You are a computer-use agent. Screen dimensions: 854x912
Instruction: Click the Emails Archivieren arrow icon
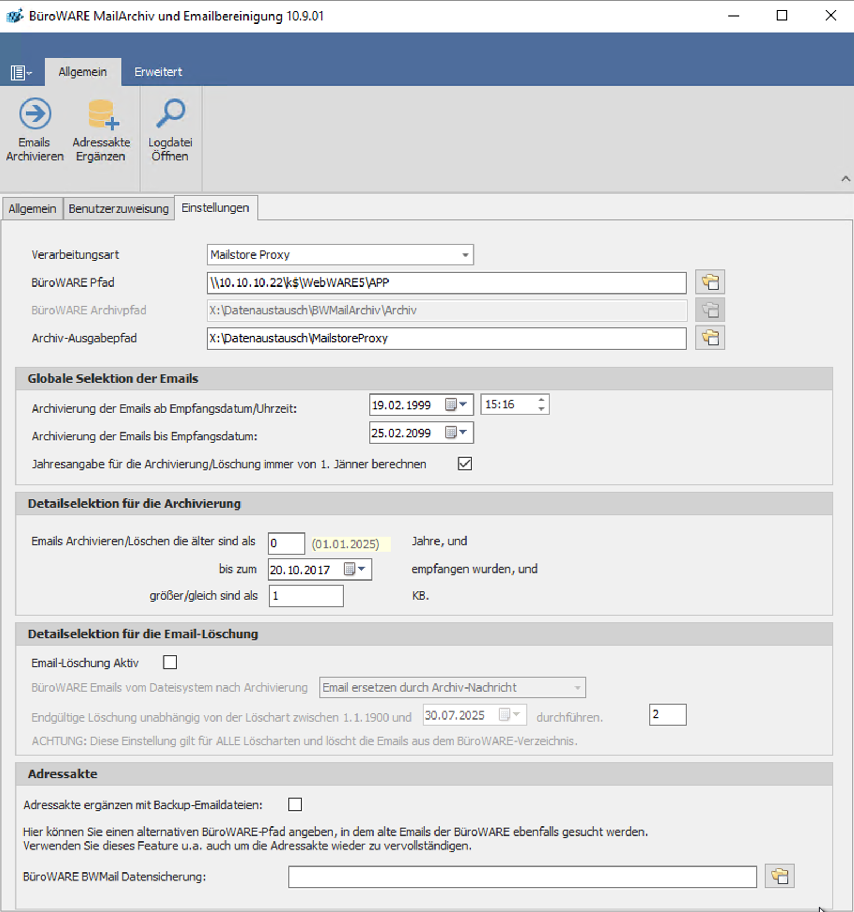[35, 114]
